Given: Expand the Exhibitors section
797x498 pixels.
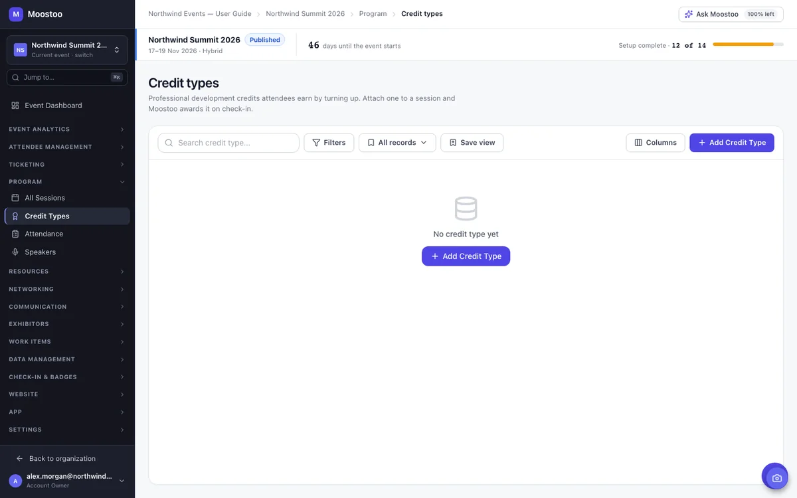Looking at the screenshot, I should tap(67, 324).
